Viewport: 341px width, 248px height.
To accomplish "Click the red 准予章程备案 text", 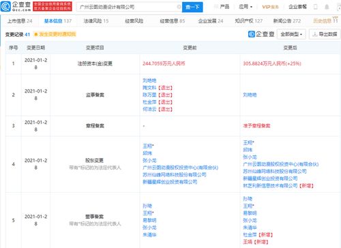I will click(x=256, y=126).
